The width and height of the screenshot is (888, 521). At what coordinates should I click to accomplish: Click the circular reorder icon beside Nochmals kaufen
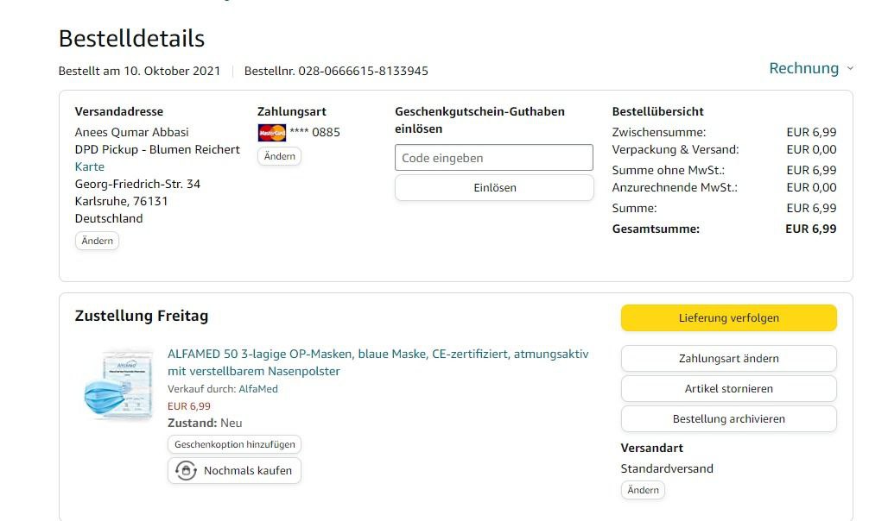click(x=186, y=471)
